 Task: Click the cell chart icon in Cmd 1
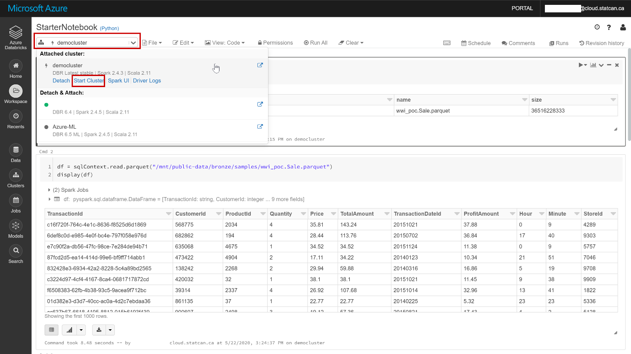[x=593, y=65]
